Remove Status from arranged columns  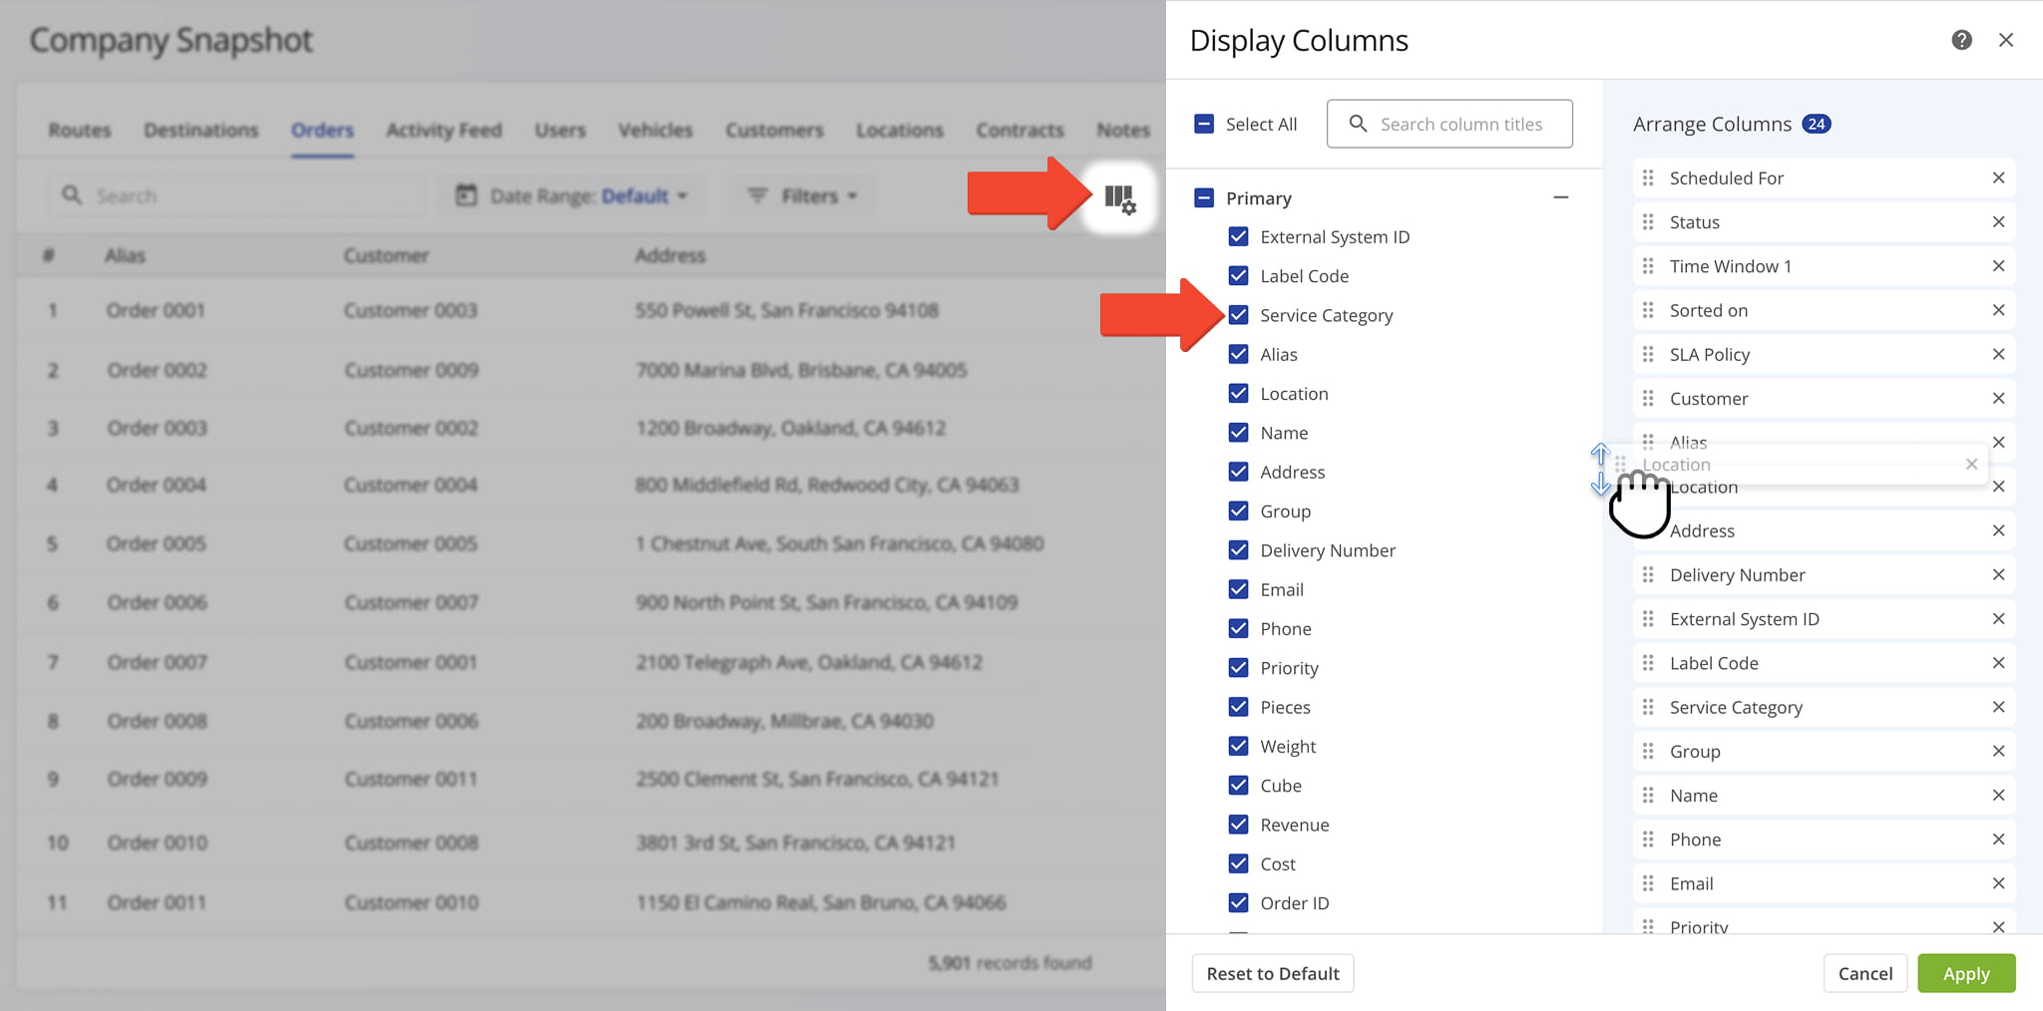click(1998, 221)
